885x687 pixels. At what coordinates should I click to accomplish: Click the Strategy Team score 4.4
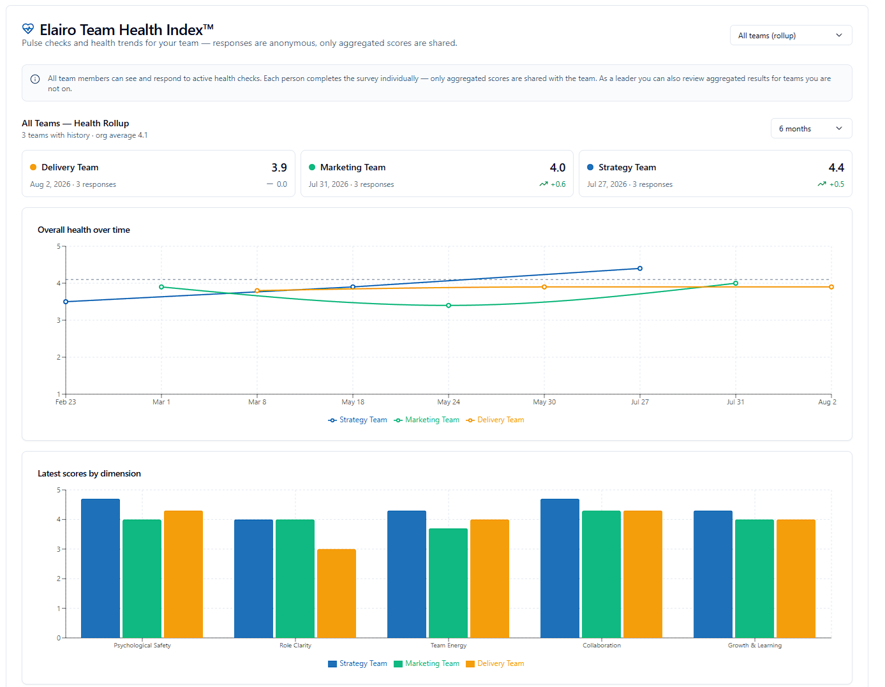tap(836, 168)
